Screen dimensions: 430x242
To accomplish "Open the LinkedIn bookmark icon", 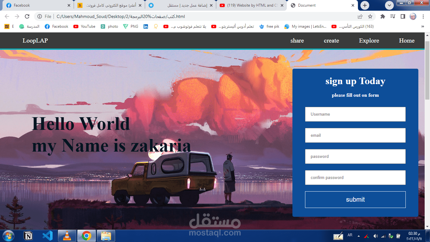I will pos(146,26).
